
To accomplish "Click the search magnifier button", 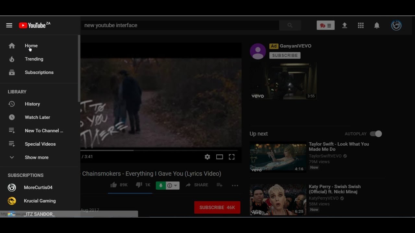I will (290, 25).
